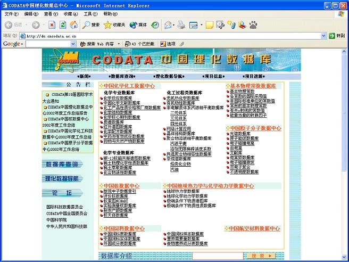This screenshot has width=349, height=262.
Task: Expand the Google search box dropdown
Action: click(73, 44)
